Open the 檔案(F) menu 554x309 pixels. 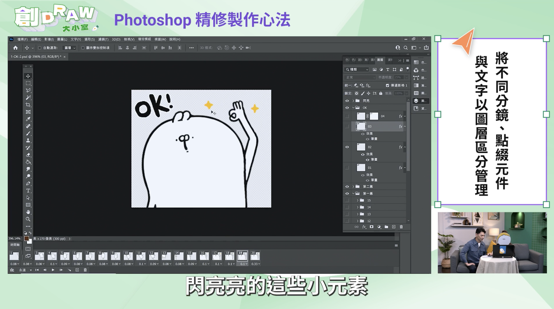(22, 39)
